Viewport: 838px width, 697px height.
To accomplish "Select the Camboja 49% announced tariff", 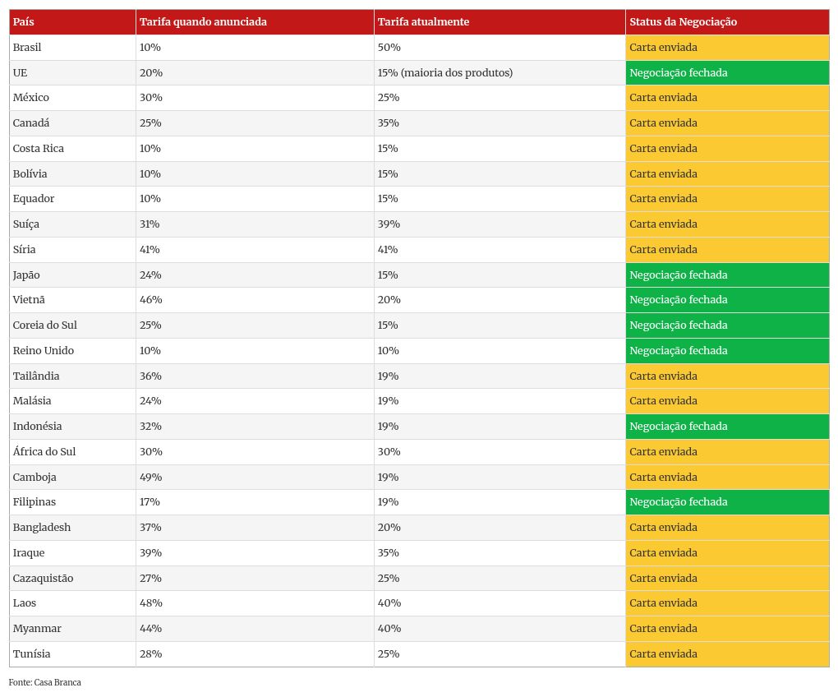I will [x=151, y=478].
